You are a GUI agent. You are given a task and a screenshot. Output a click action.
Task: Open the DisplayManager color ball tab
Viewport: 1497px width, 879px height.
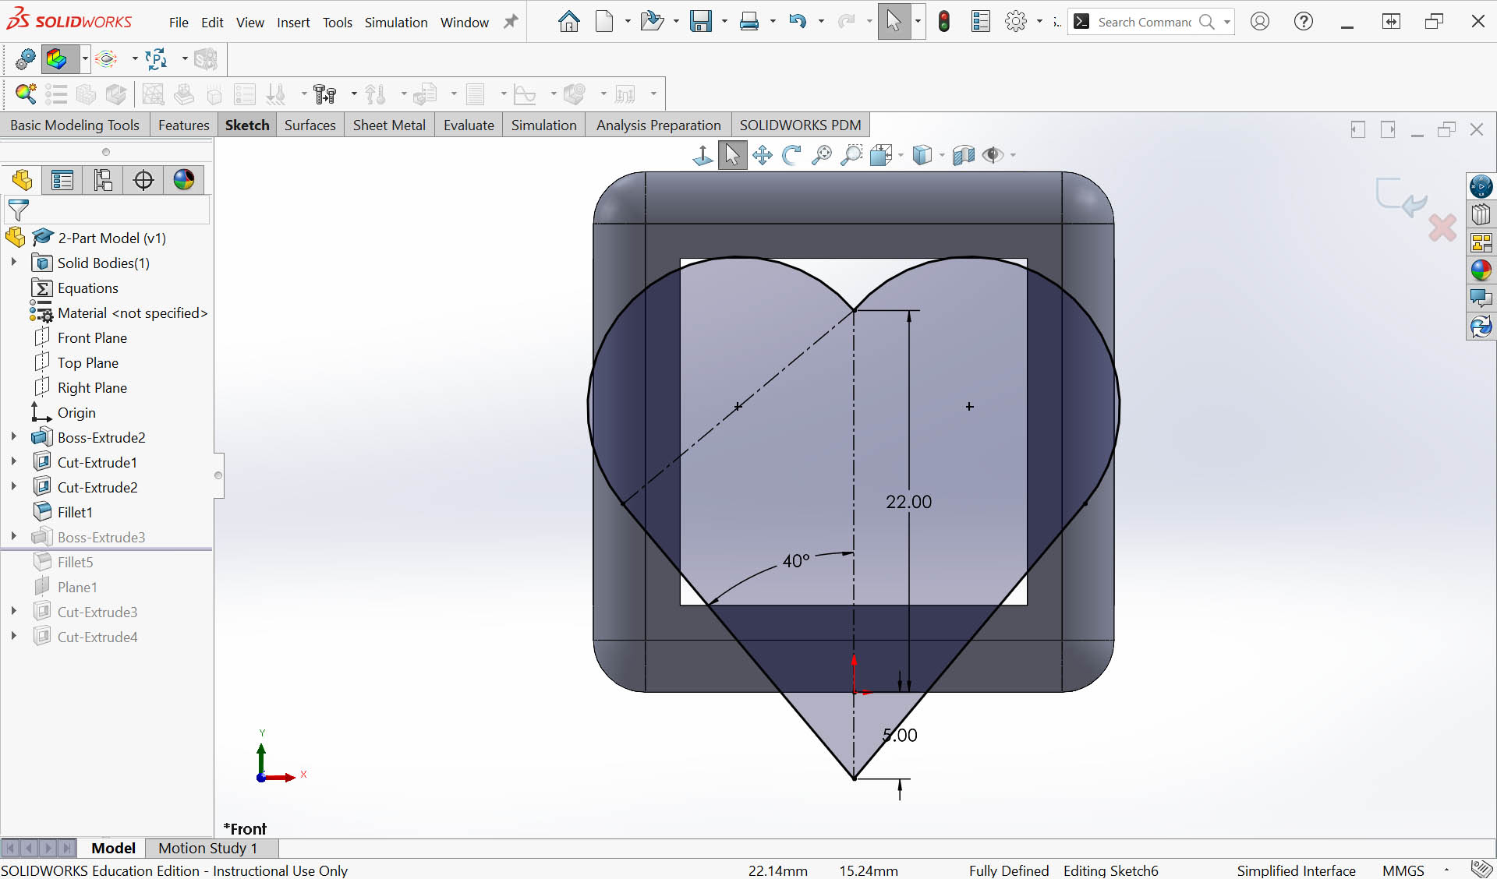(184, 180)
